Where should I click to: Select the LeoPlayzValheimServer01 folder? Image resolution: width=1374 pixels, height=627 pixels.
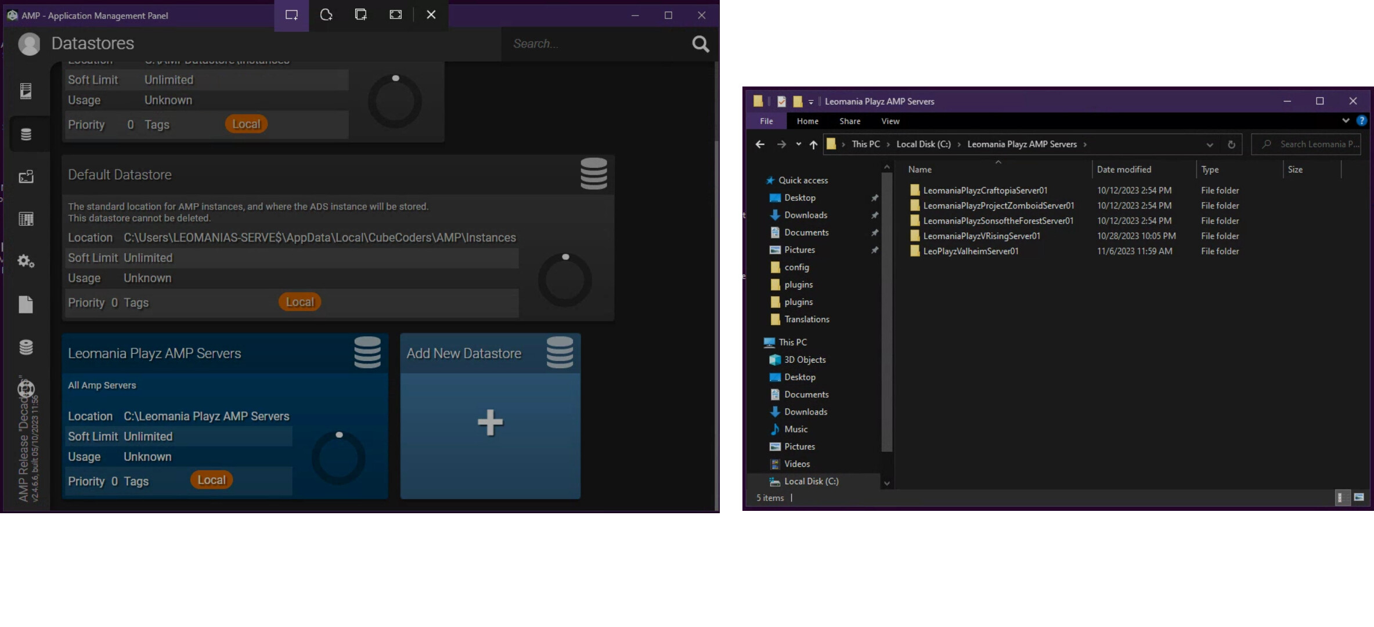pos(964,251)
